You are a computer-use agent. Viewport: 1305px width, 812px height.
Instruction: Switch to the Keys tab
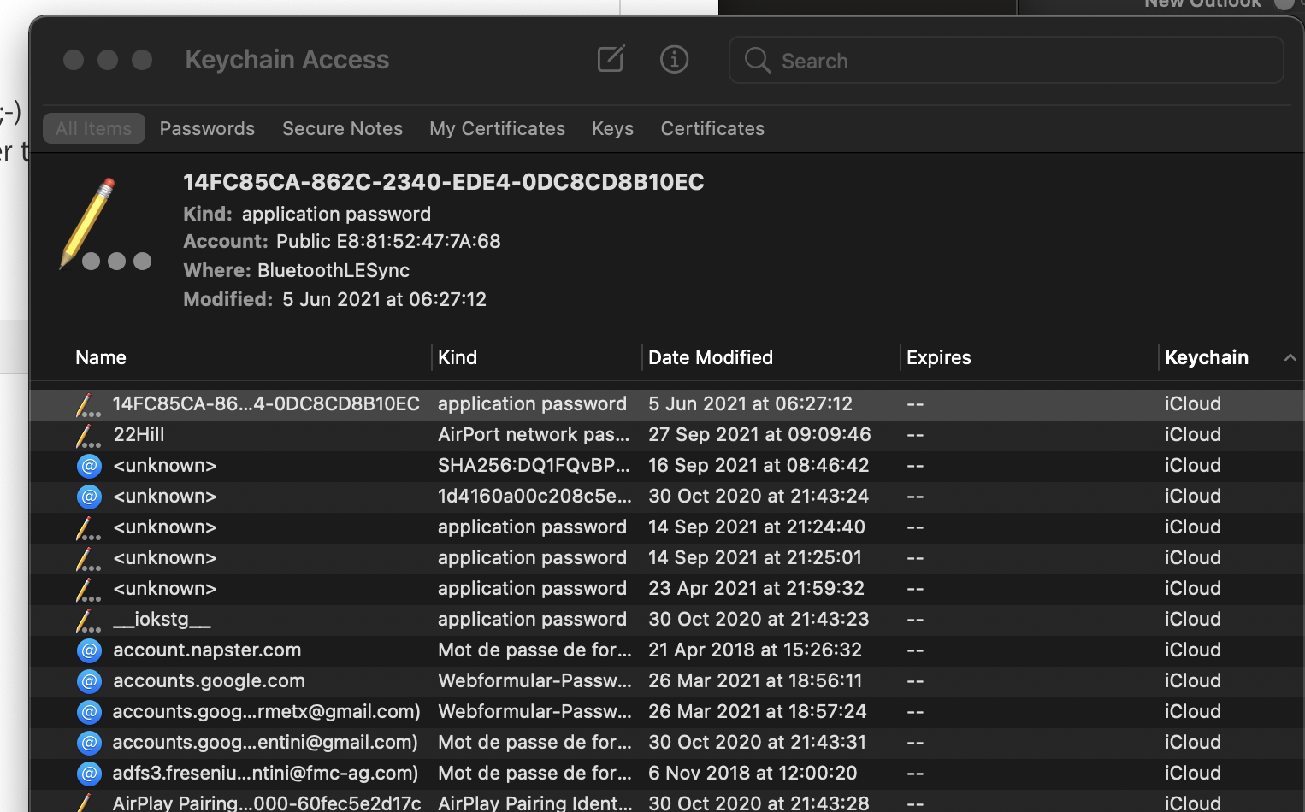coord(612,128)
